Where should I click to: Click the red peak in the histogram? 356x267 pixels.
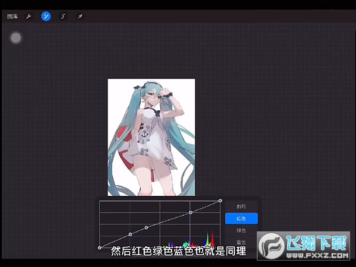(x=212, y=239)
